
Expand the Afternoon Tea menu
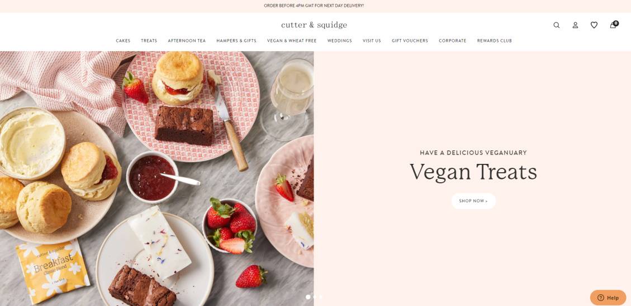click(187, 41)
